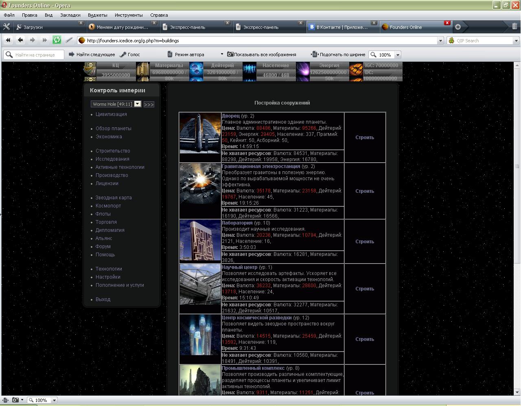Click the Opera panels wrench icon
Screen dimensions: 521x406
click(x=7, y=27)
